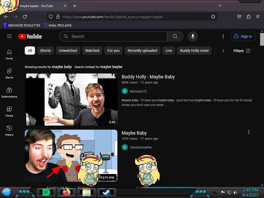Image resolution: width=264 pixels, height=198 pixels.
Task: Open the Firefox application hamburger menu
Action: (258, 16)
